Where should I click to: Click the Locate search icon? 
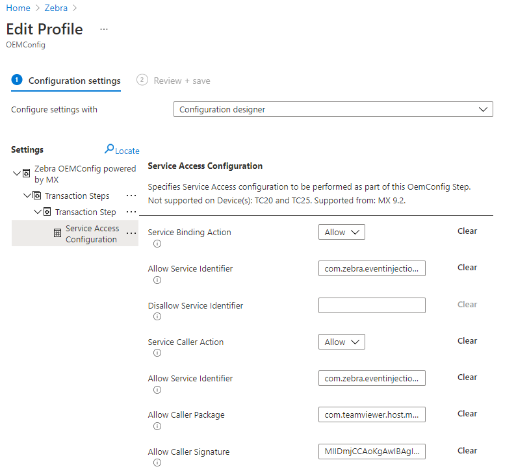coord(110,149)
